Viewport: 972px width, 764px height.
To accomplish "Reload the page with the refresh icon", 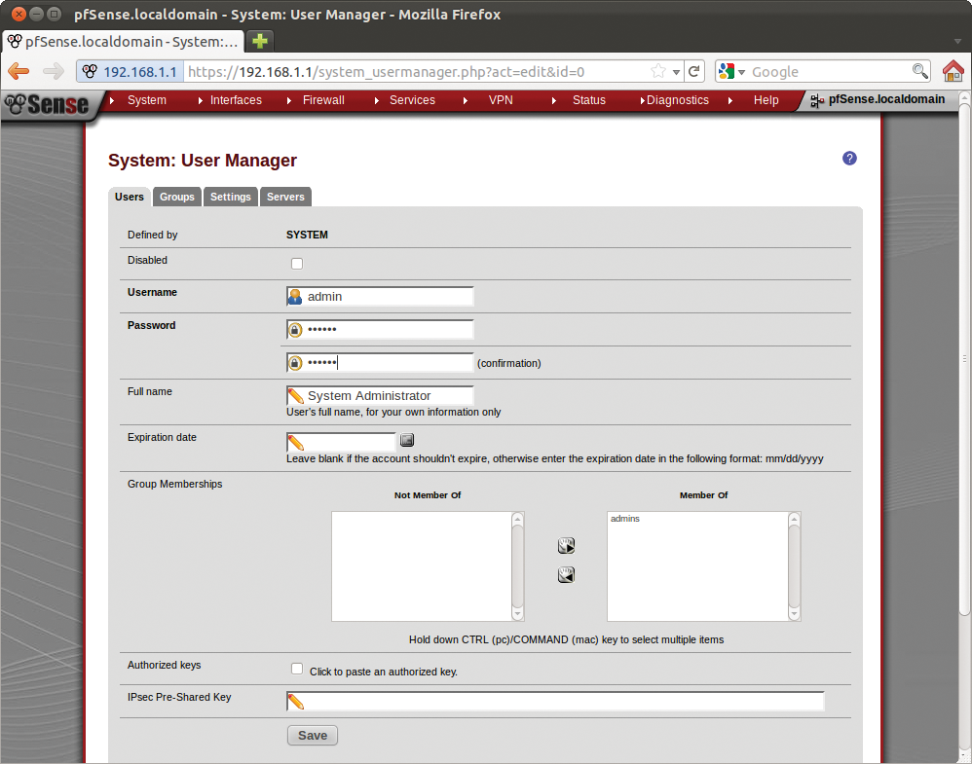I will [x=693, y=70].
